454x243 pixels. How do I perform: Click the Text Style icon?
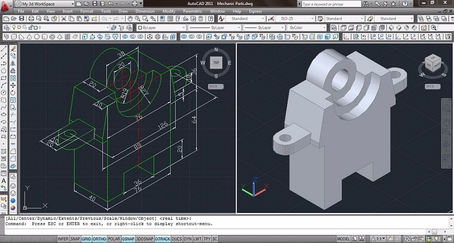221,19
